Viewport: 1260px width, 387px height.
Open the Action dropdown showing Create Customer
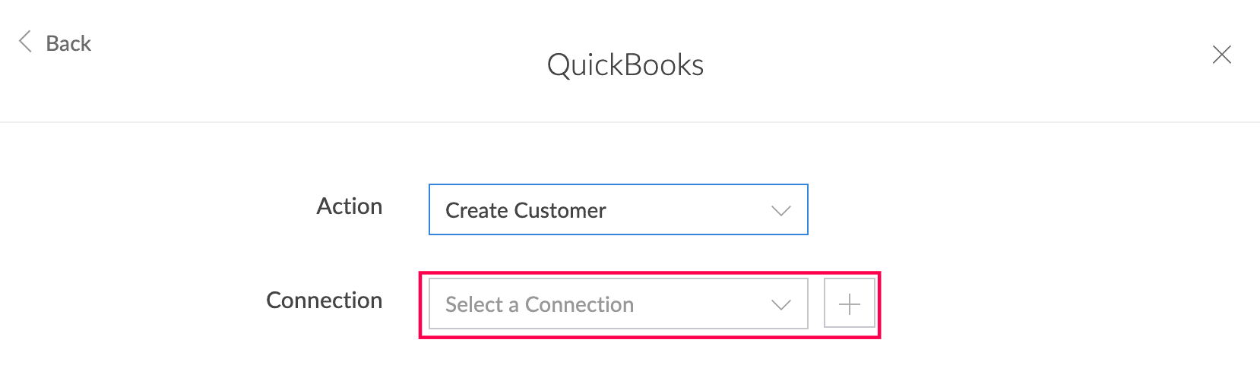(619, 209)
